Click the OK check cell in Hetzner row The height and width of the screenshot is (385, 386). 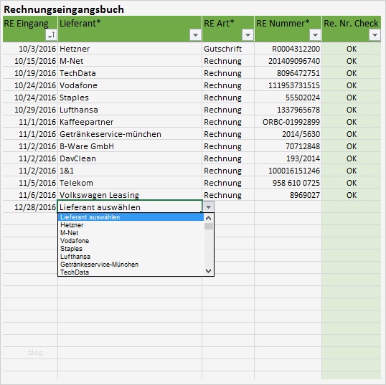click(352, 49)
